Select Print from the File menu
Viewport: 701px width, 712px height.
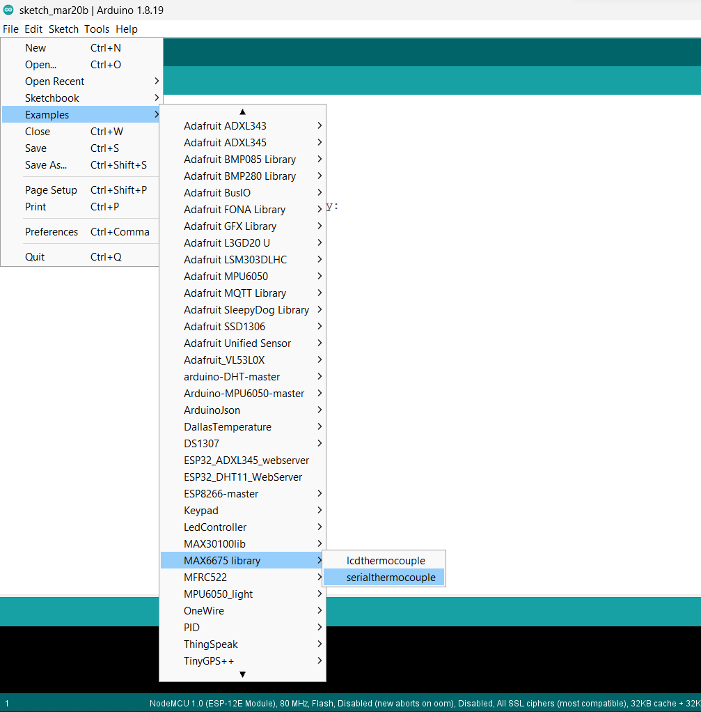pos(35,206)
